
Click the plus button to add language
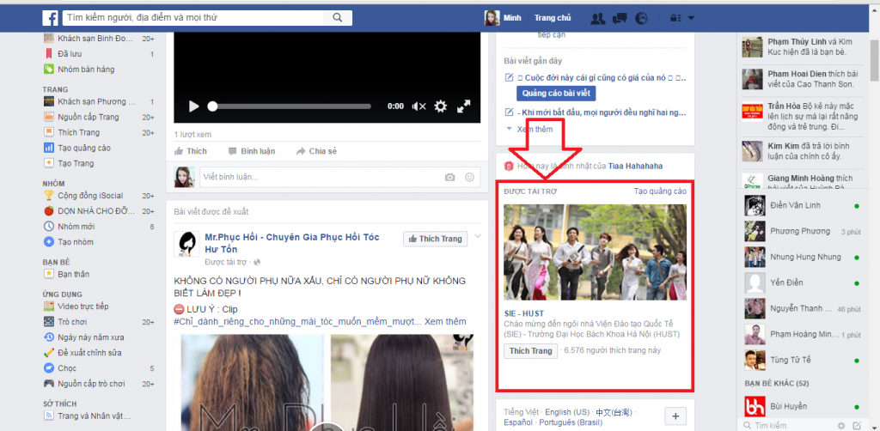pyautogui.click(x=675, y=416)
